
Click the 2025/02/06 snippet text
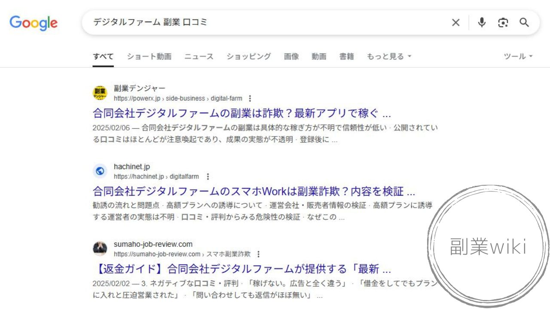pos(265,134)
